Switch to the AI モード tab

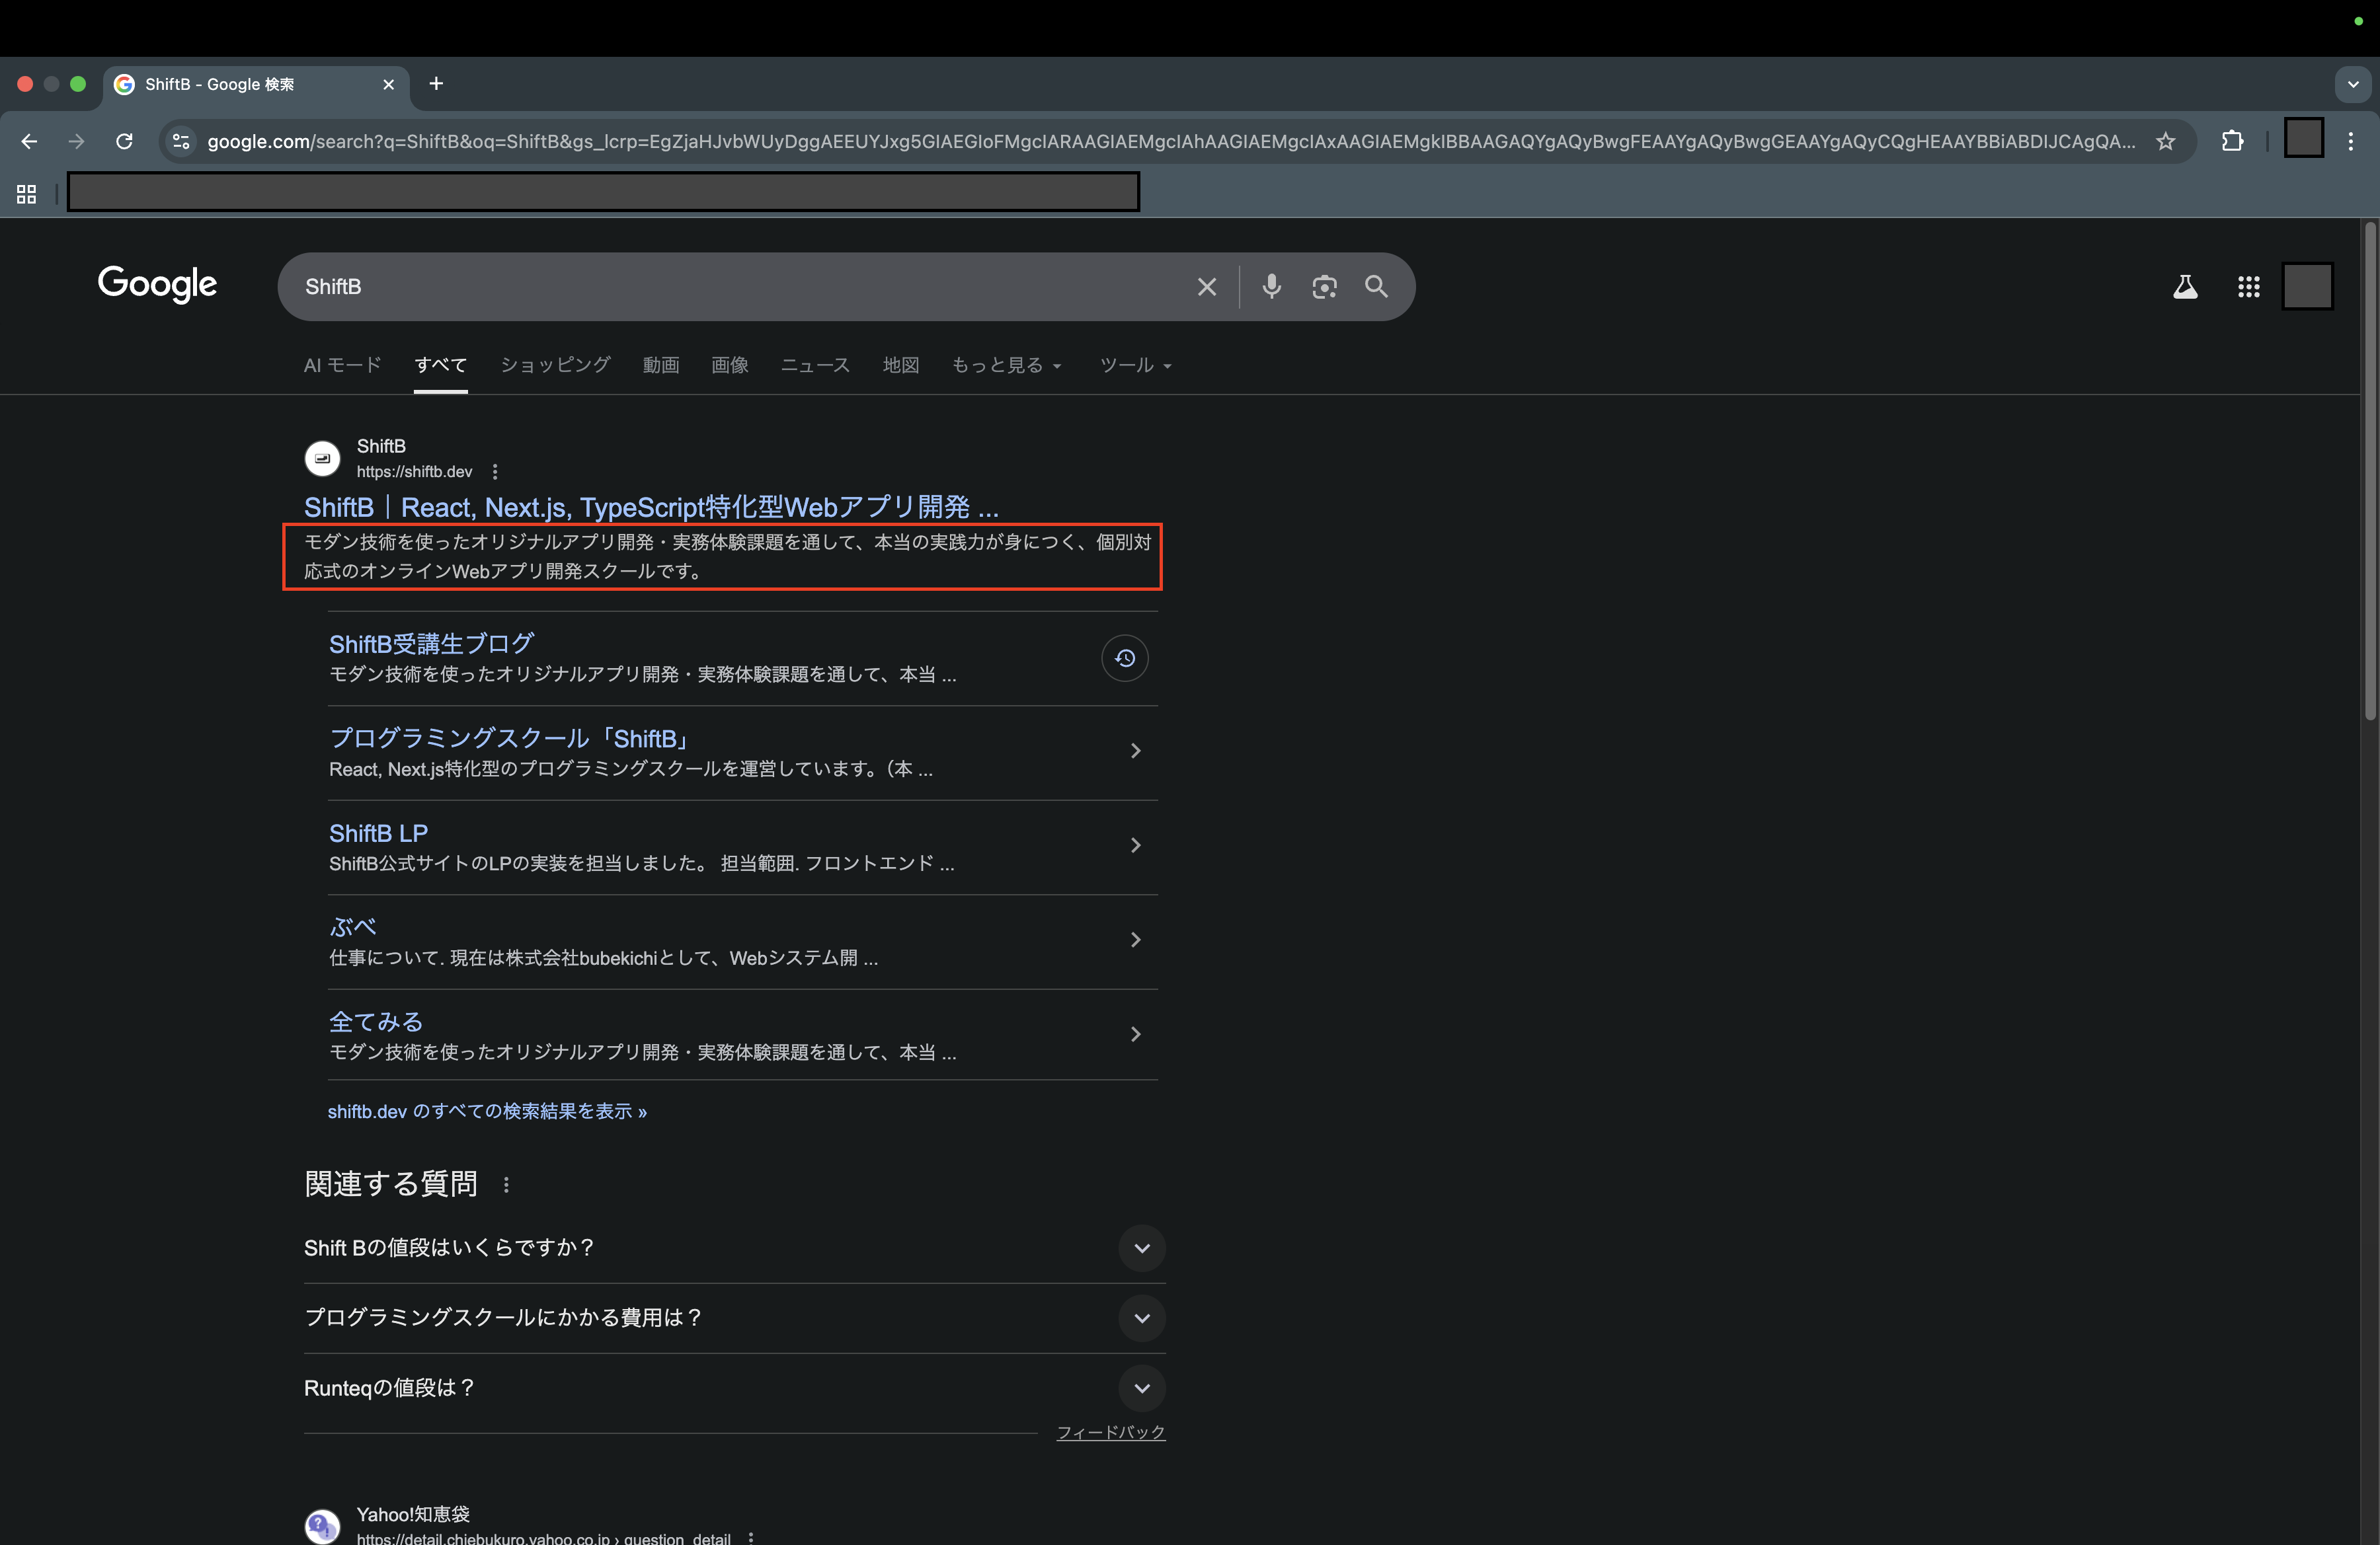342,365
